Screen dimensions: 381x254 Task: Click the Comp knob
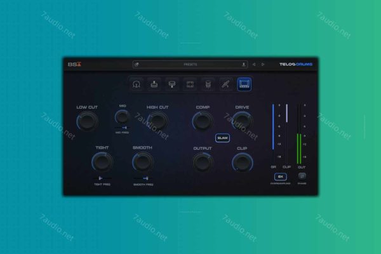click(x=203, y=121)
